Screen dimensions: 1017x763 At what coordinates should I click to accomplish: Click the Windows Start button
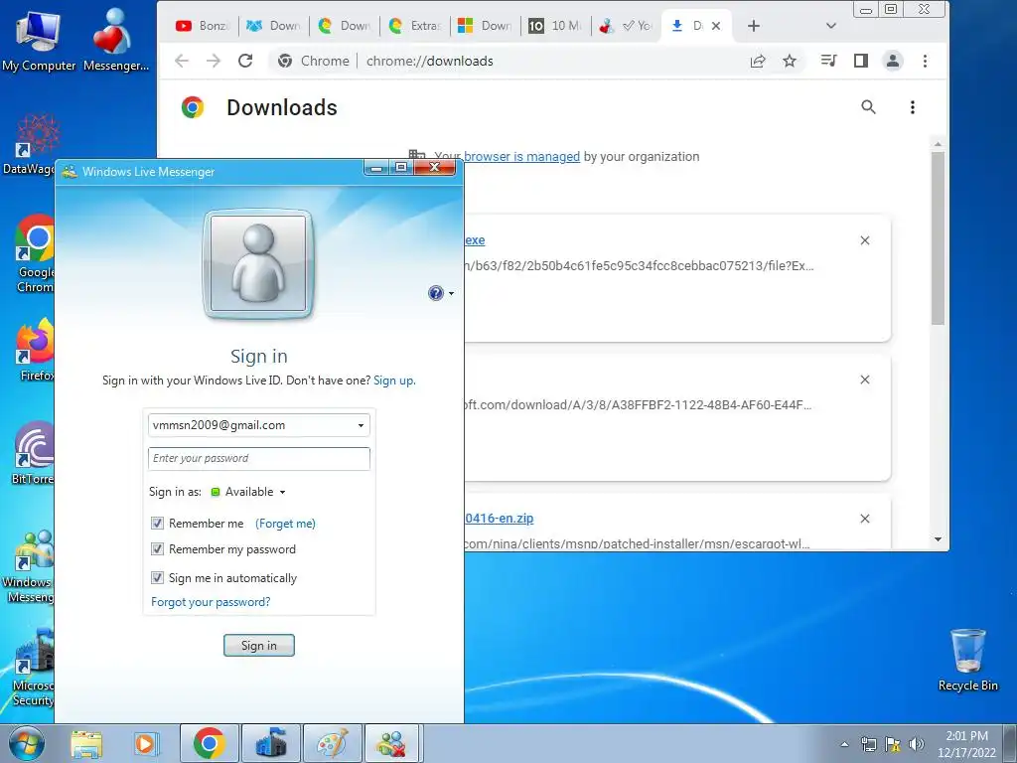(x=27, y=743)
